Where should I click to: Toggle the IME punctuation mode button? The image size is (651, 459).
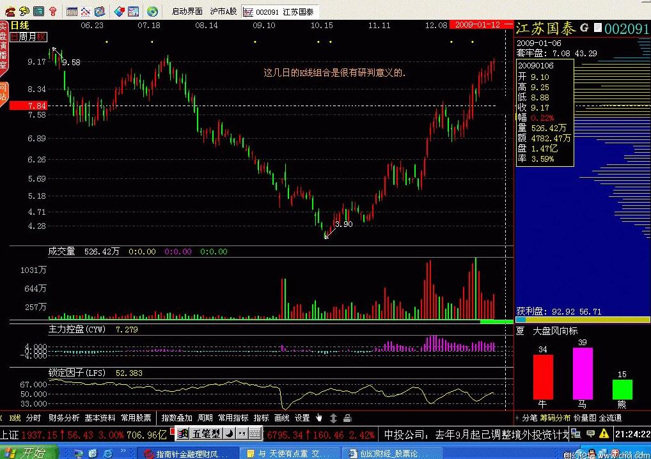coord(242,434)
